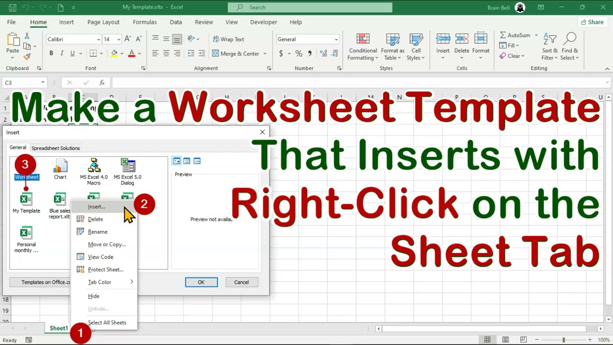This screenshot has height=345, width=613.
Task: Open Find & Select dropdown
Action: 570,46
